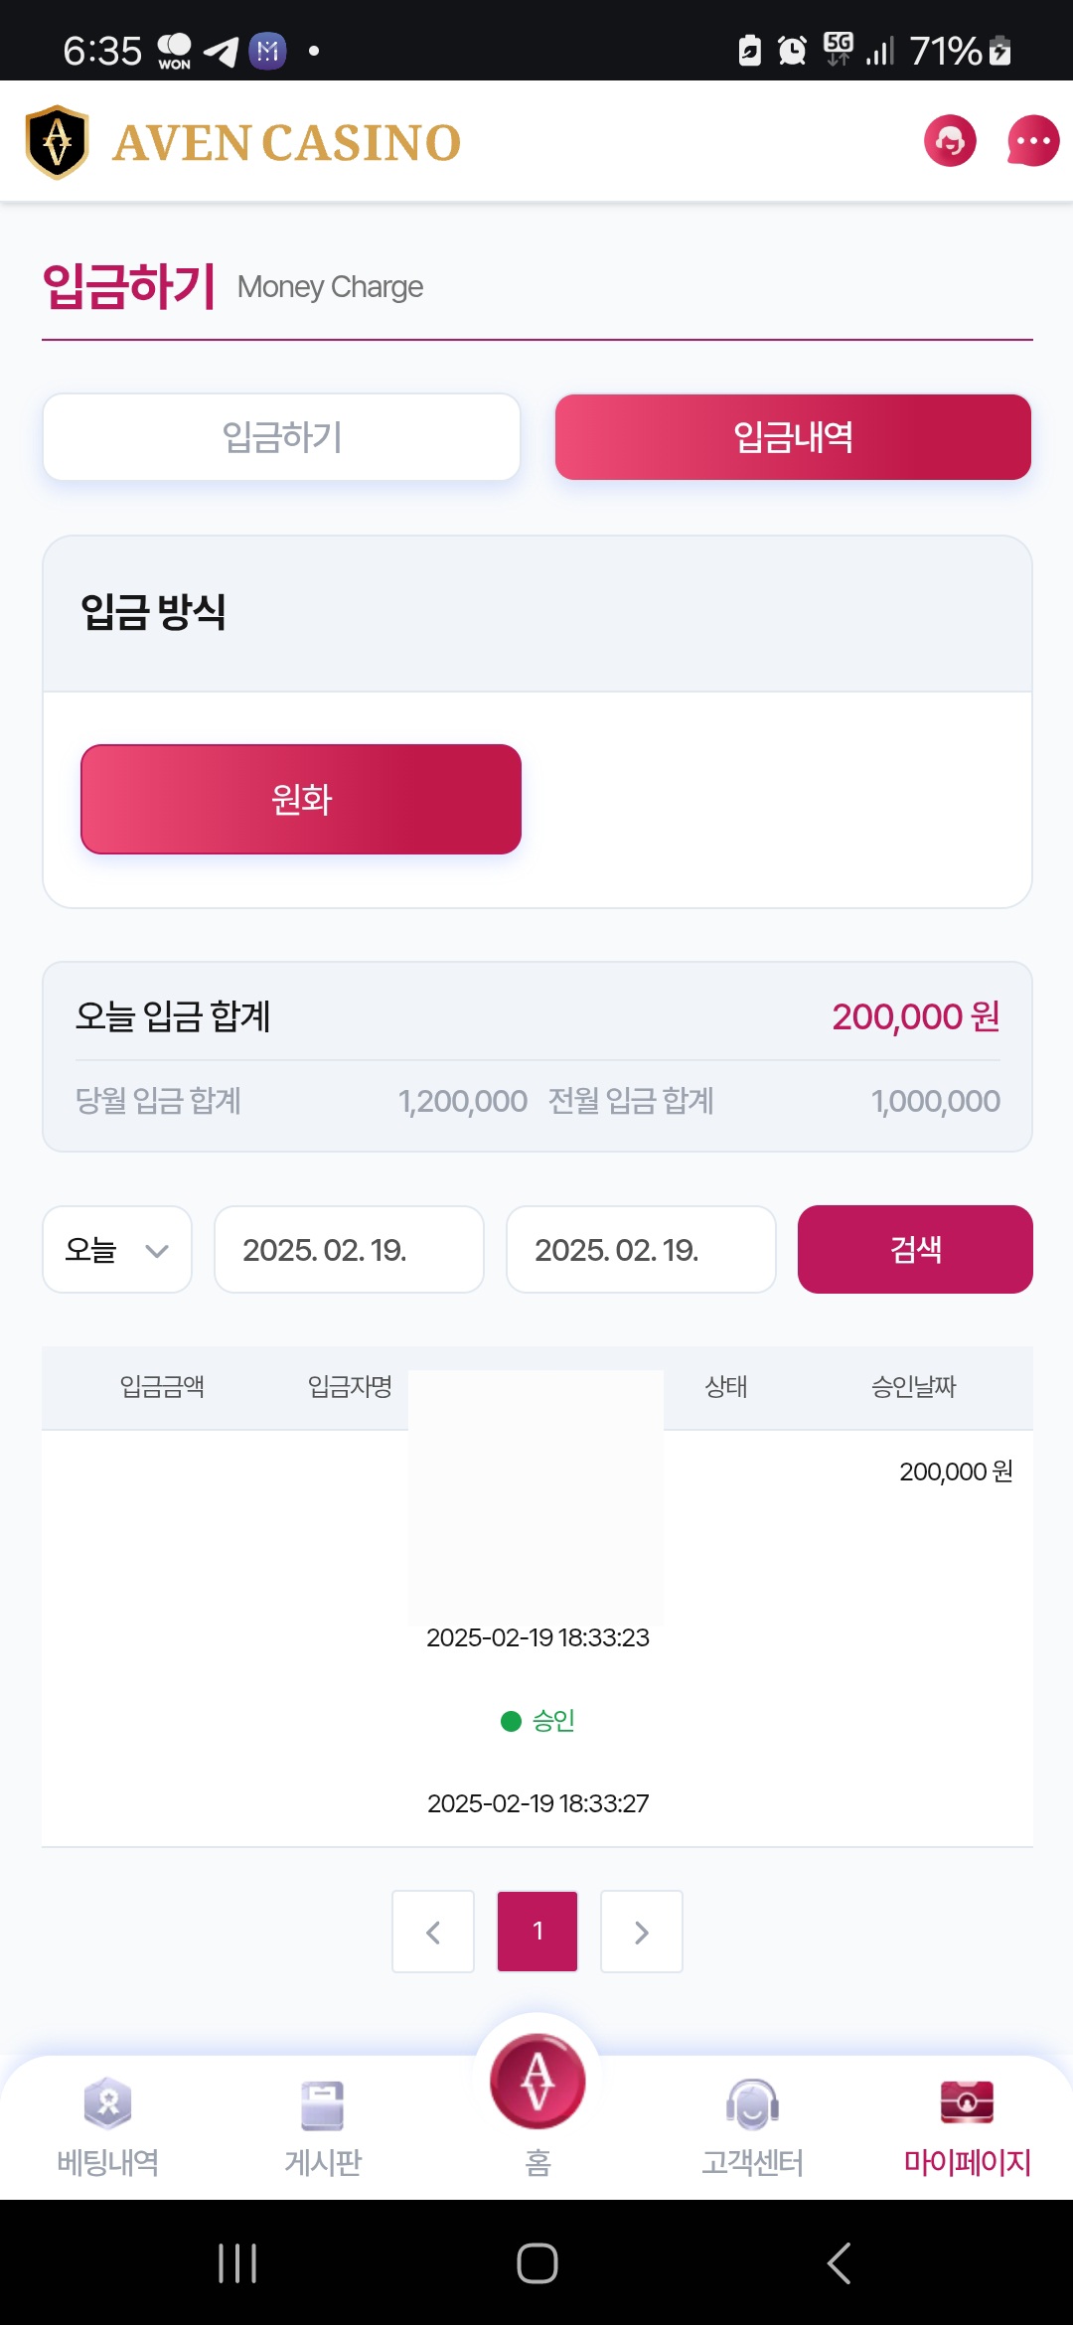Tap the 승인 approved status row
The height and width of the screenshot is (2325, 1073).
pyautogui.click(x=538, y=1720)
